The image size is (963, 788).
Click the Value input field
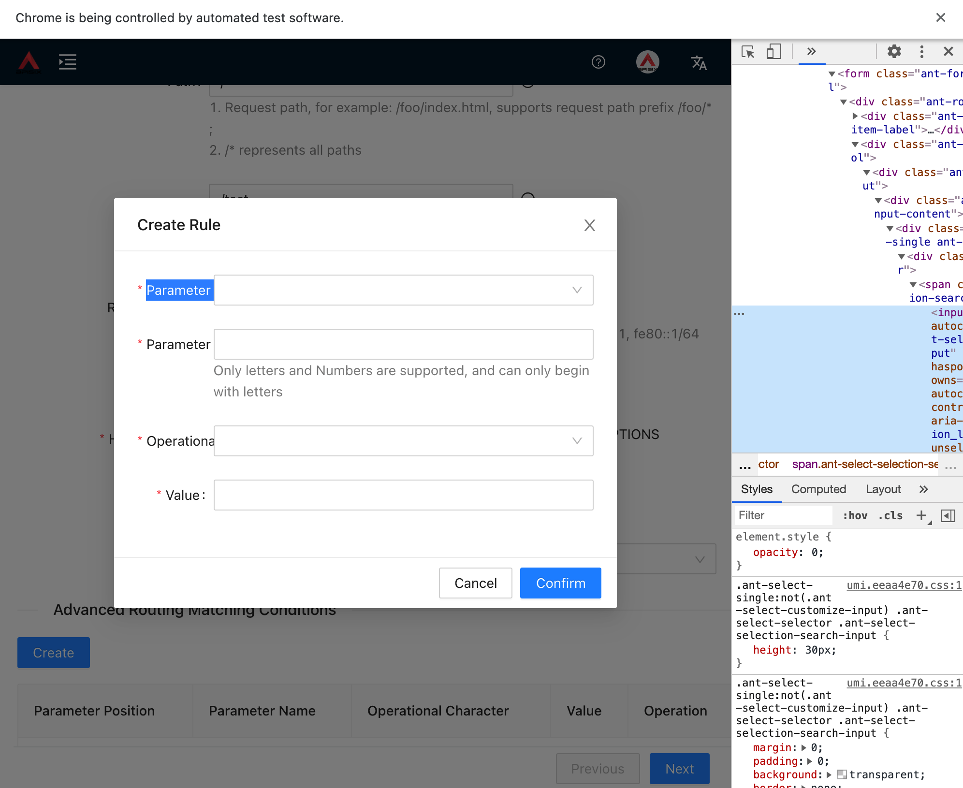click(403, 495)
